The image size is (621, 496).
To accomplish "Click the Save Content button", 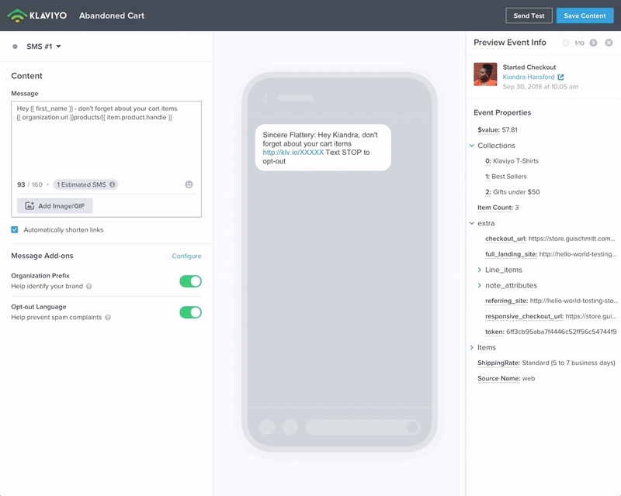I will 585,15.
